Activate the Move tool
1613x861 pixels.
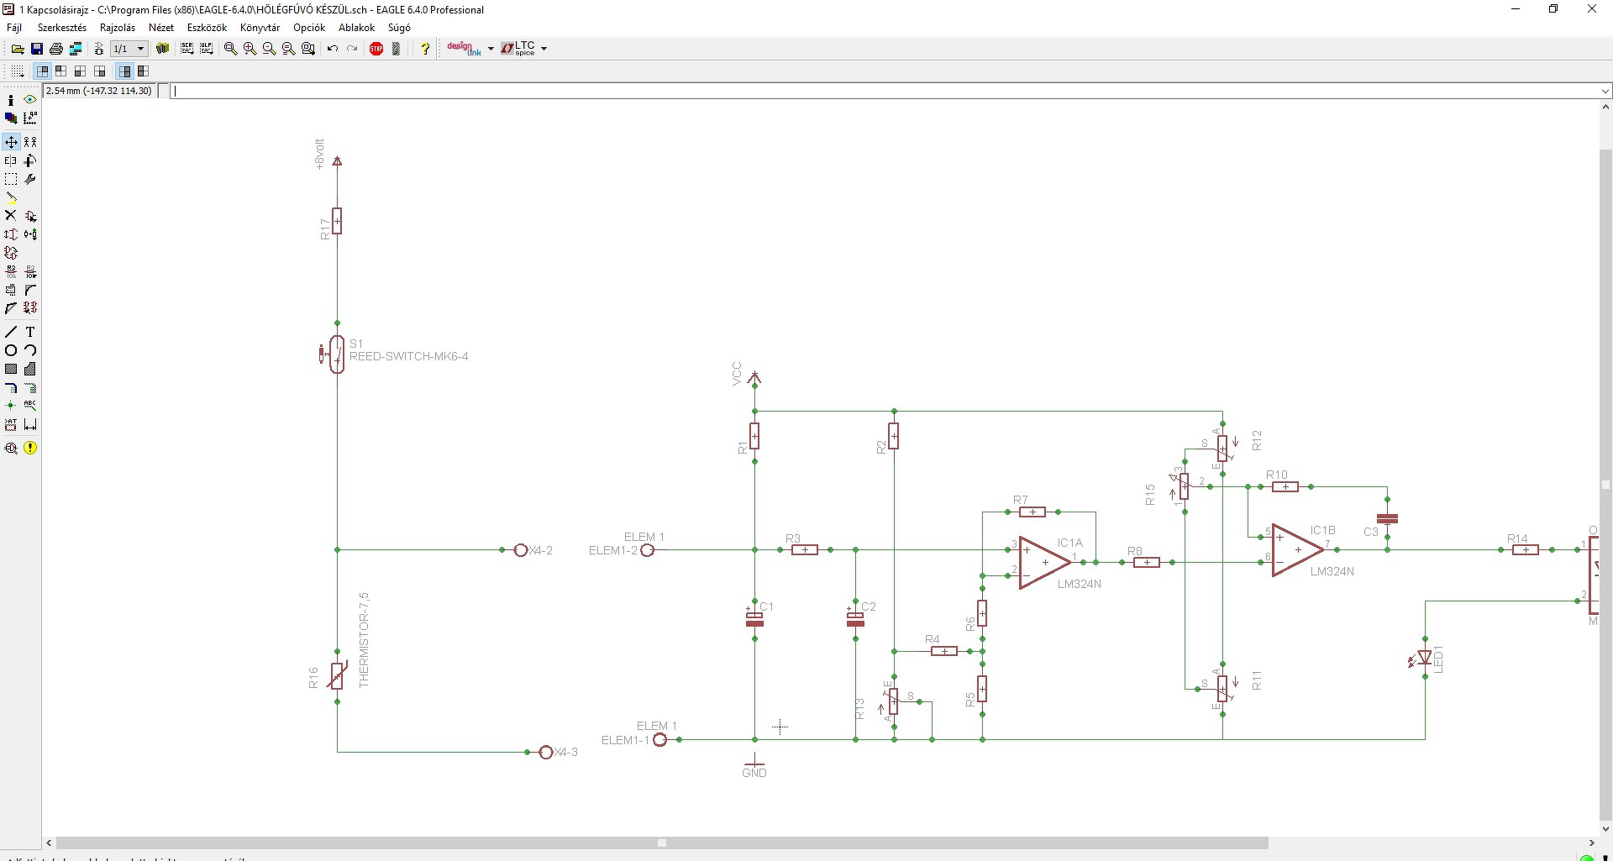11,142
